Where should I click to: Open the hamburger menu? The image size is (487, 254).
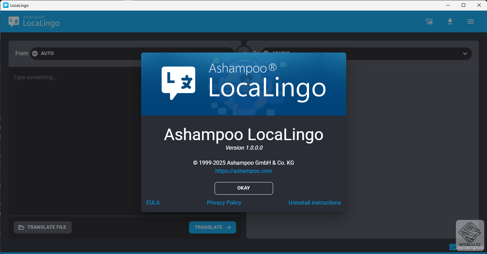tap(471, 21)
